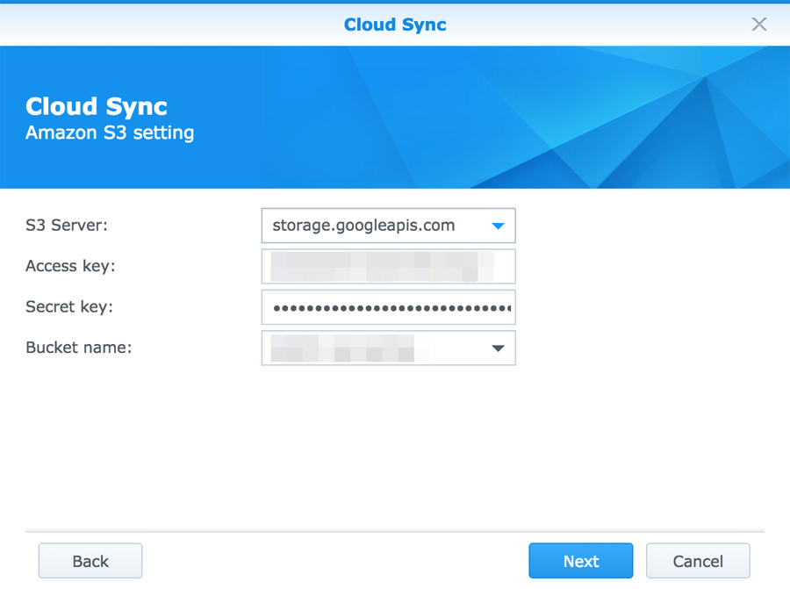Click the Access key label

[x=70, y=266]
